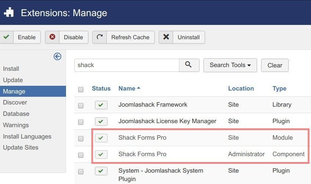
Task: Click the magnifying glass search button
Action: (189, 65)
